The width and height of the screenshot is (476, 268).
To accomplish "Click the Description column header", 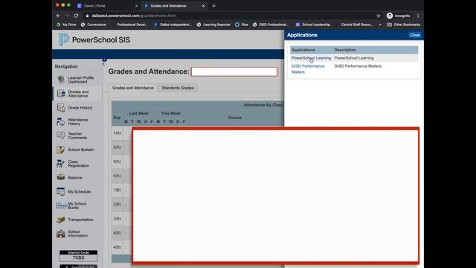I will [345, 50].
